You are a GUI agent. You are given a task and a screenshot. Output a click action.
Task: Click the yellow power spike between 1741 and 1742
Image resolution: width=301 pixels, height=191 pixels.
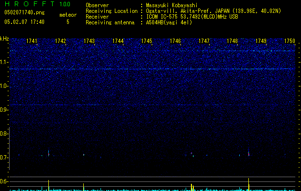[48, 185]
